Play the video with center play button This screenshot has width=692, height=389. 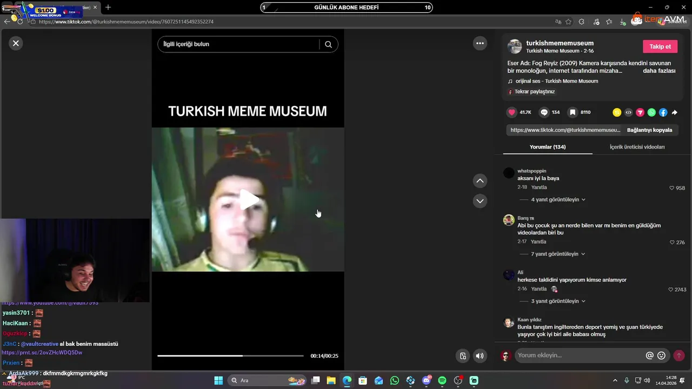tap(248, 200)
